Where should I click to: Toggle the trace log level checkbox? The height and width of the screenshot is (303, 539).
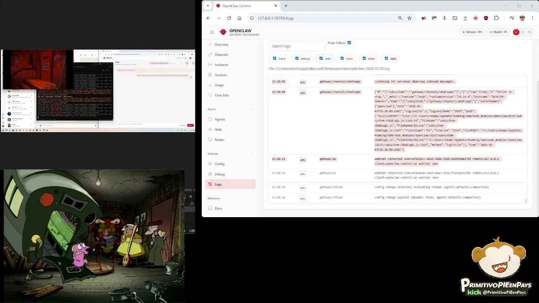pos(275,58)
